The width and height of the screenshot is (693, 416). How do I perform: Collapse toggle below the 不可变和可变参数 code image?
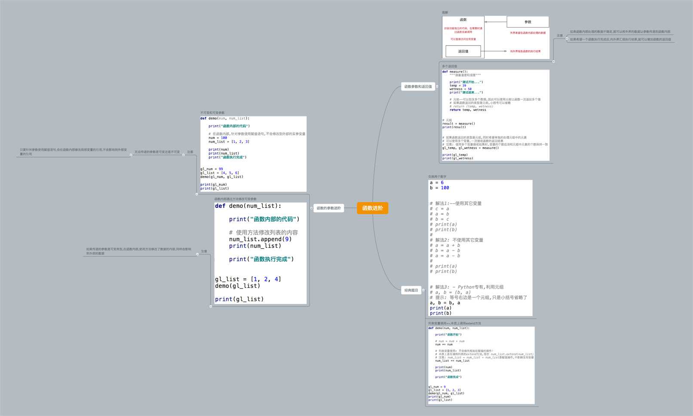tap(197, 194)
